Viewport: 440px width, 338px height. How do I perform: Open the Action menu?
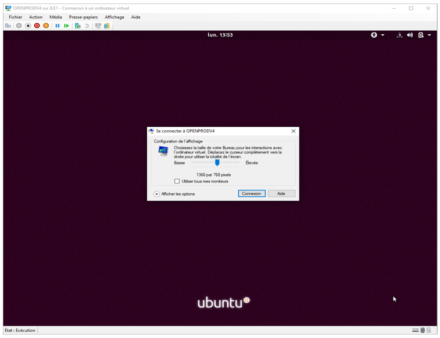point(35,17)
